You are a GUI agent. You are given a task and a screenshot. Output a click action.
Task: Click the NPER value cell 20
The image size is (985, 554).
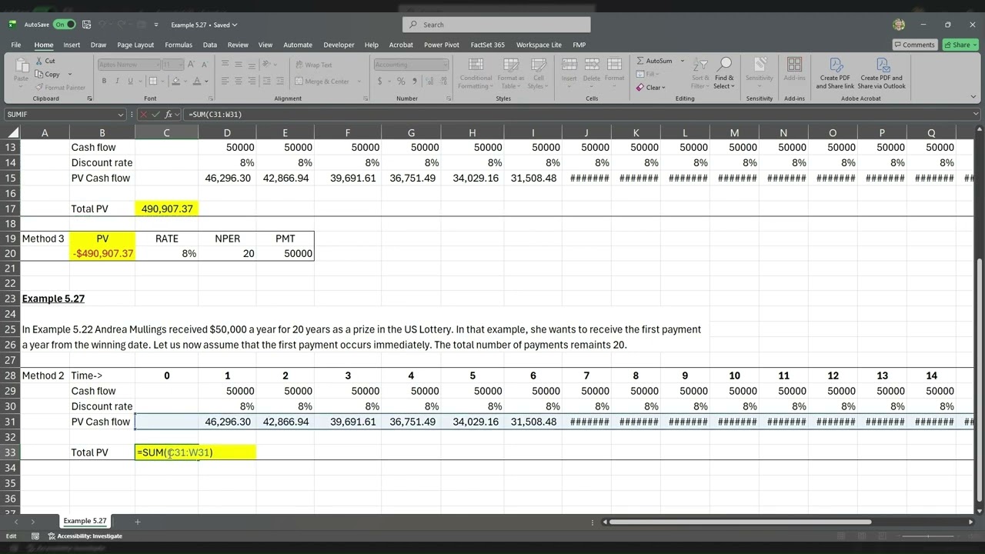(227, 253)
